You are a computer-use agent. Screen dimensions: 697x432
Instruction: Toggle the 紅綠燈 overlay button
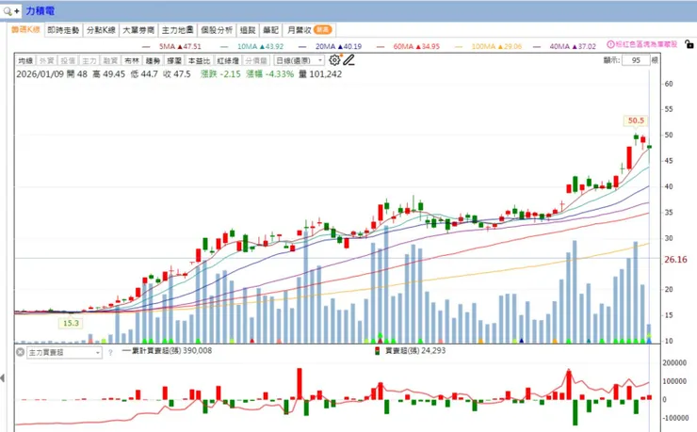(228, 60)
